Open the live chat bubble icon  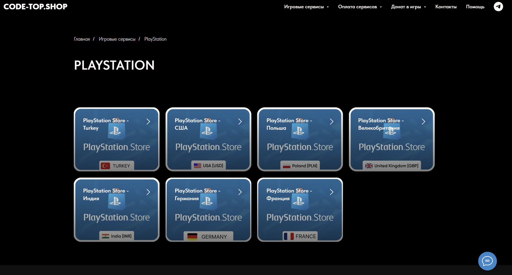(487, 261)
